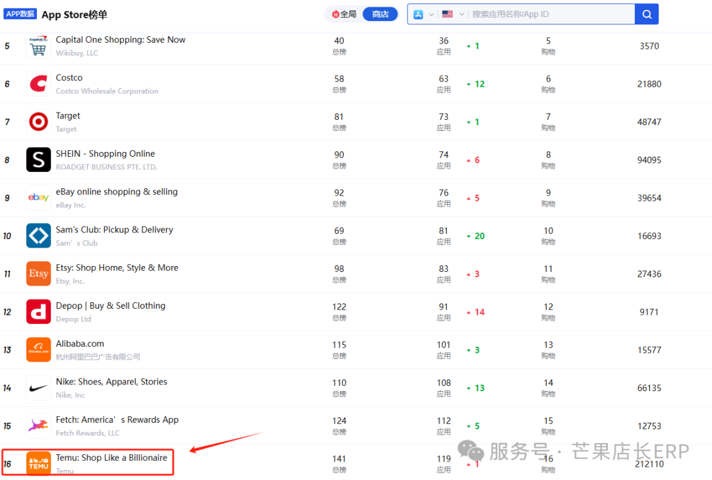Screen dimensions: 712x480
Task: Open Sam's Club: Pickup & Delivery title
Action: click(115, 230)
